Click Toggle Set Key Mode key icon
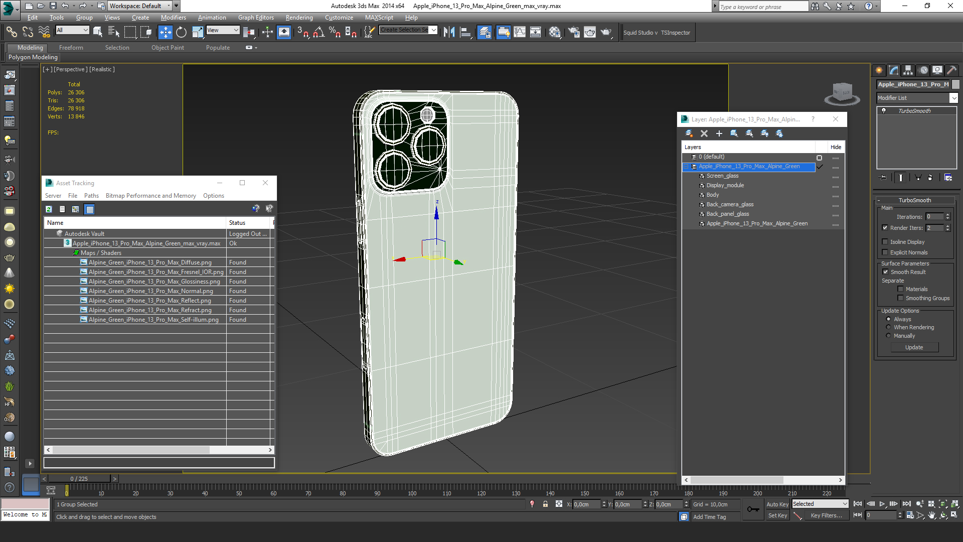 [x=753, y=509]
